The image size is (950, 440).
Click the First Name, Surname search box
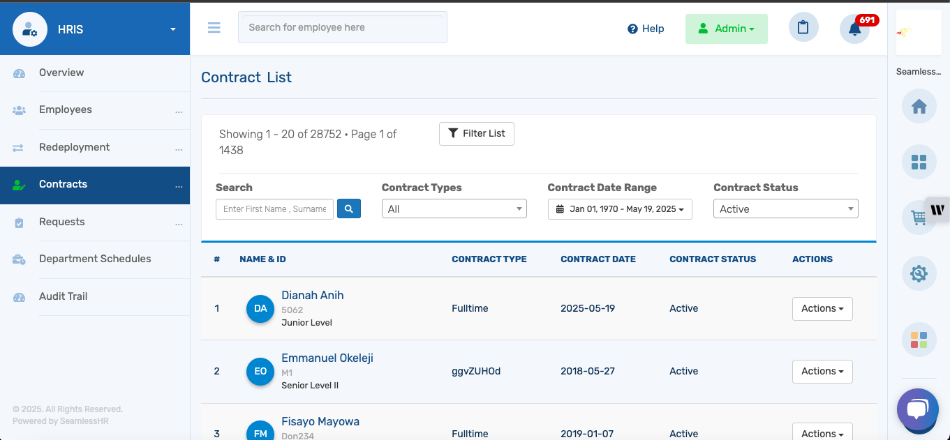(x=274, y=209)
